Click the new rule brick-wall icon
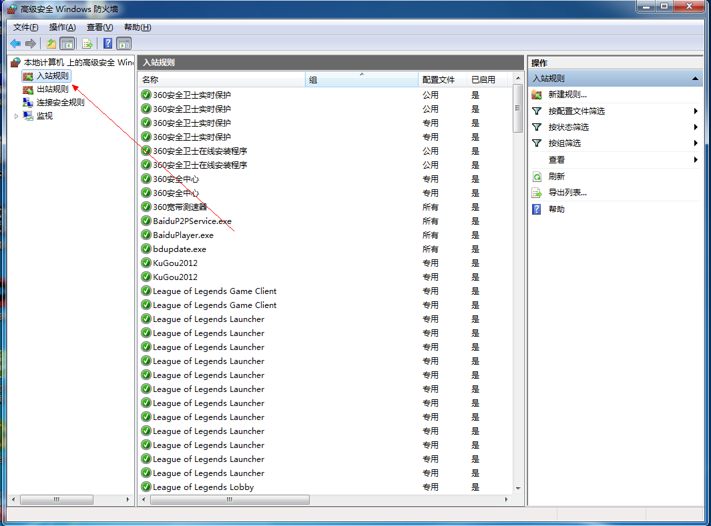The width and height of the screenshot is (711, 526). (537, 95)
